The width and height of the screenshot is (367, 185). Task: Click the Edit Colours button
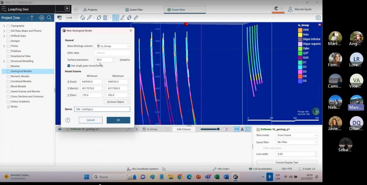(183, 129)
